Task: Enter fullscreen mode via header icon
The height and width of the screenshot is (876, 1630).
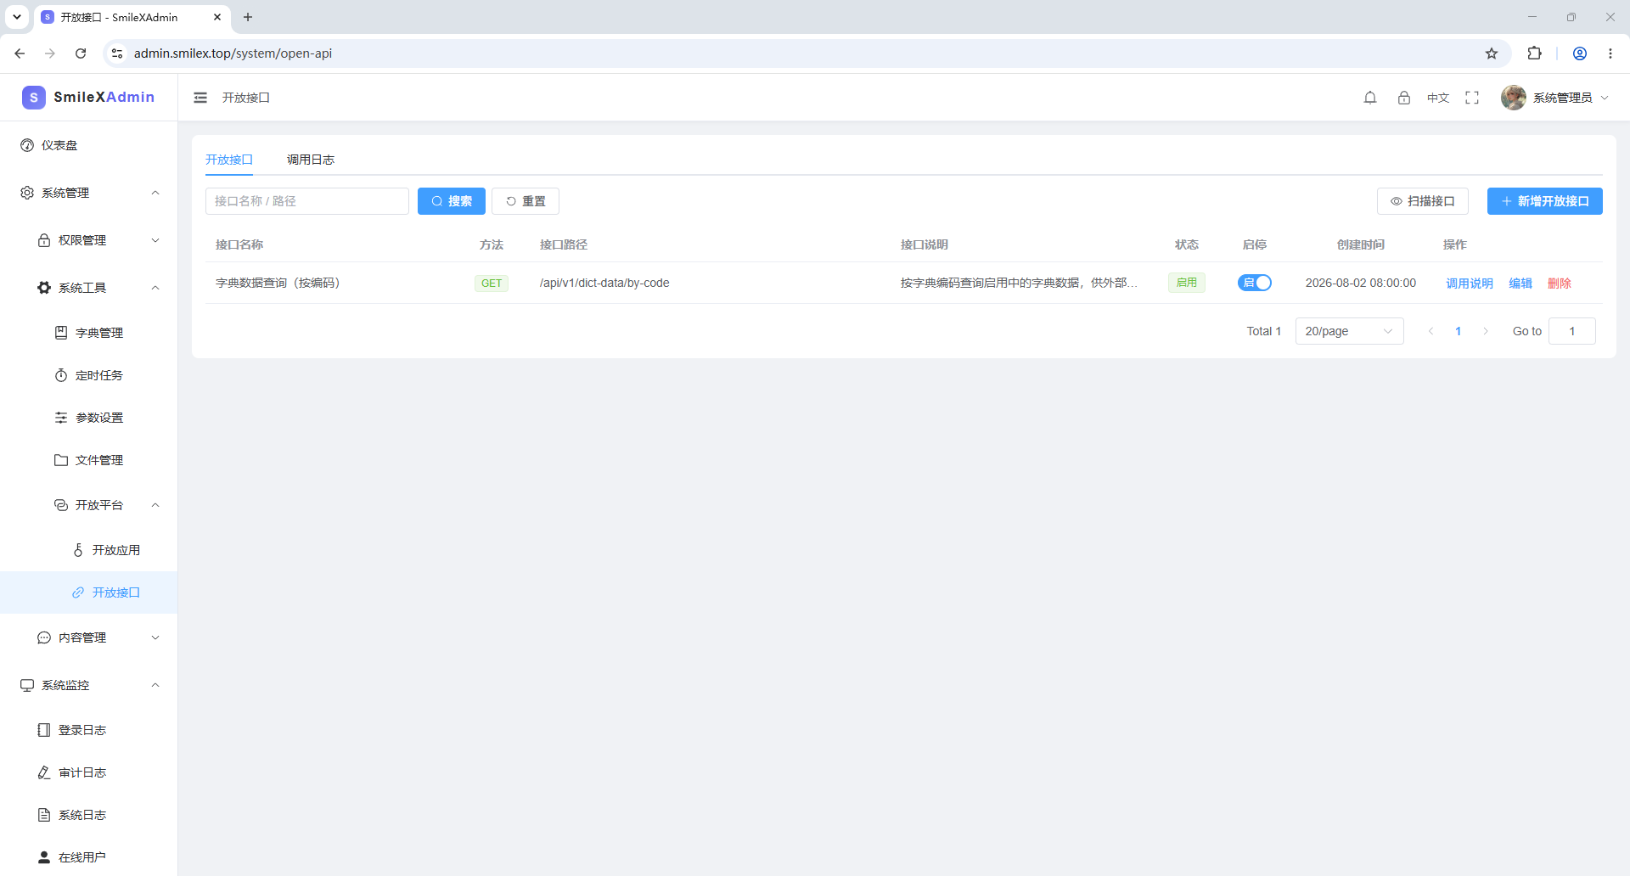Action: point(1472,98)
